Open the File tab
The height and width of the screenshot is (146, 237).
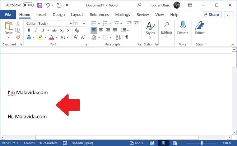(x=8, y=15)
